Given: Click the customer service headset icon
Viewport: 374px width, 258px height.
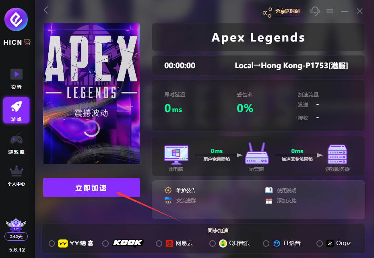Looking at the screenshot, I should [314, 11].
